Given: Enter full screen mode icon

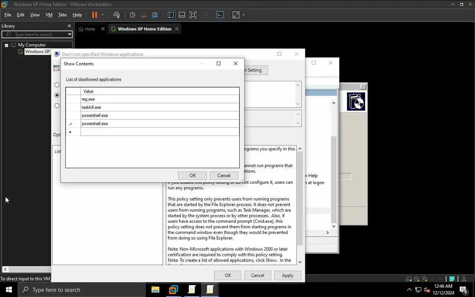Looking at the screenshot, I should [x=193, y=15].
